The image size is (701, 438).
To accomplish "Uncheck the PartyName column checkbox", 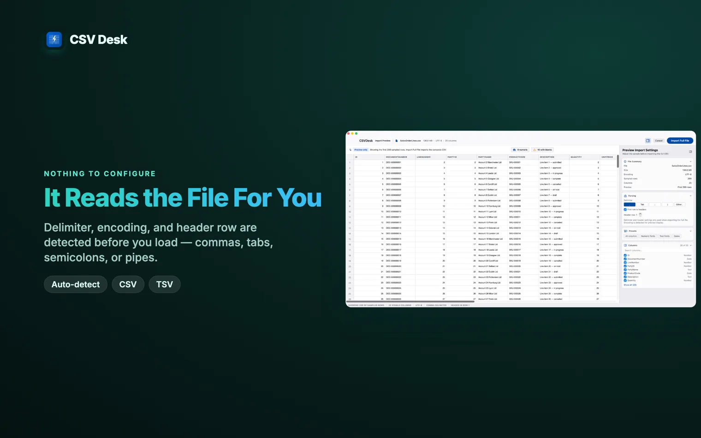I will (x=625, y=270).
